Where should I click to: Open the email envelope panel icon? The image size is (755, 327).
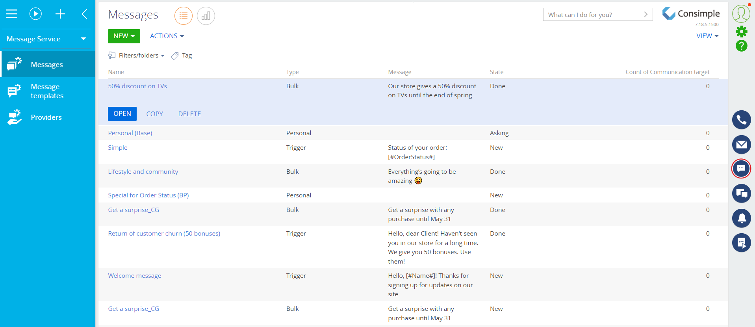tap(741, 145)
